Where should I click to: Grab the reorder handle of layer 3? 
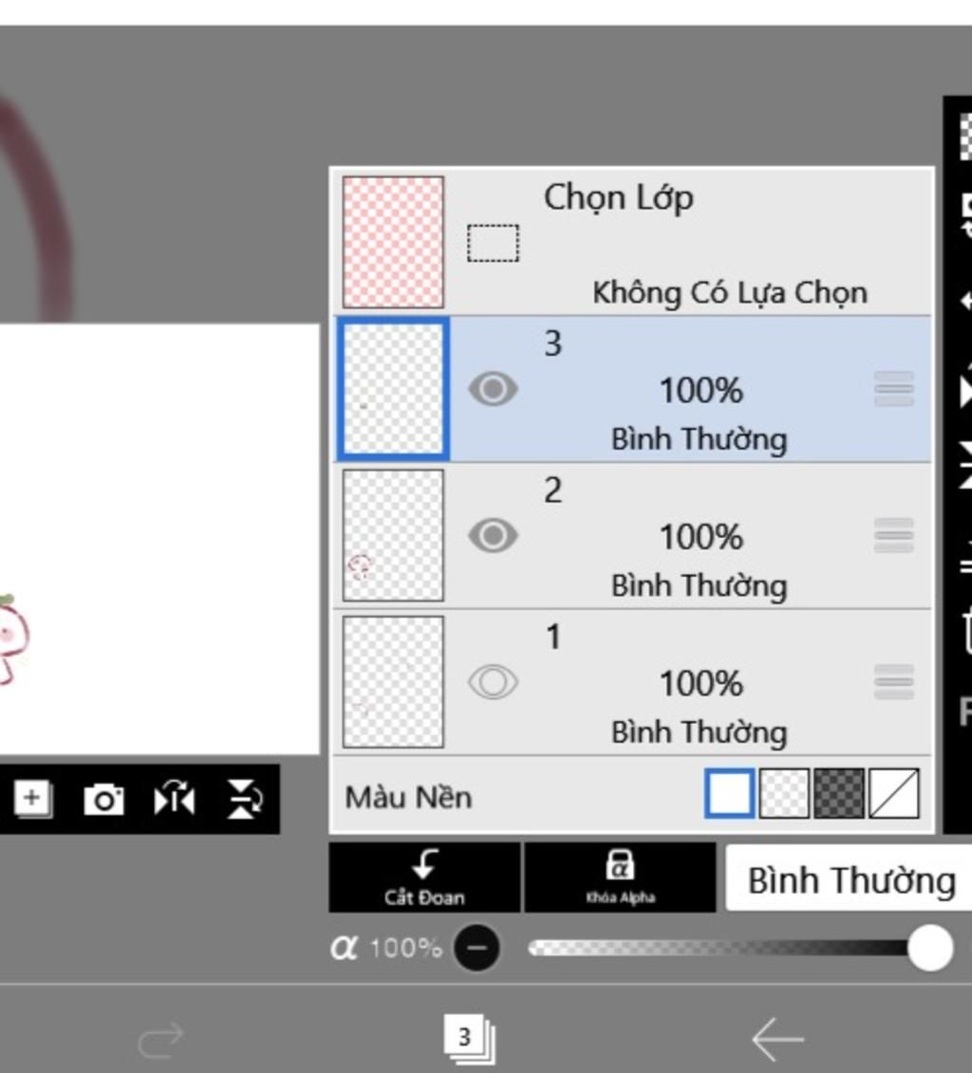[894, 389]
